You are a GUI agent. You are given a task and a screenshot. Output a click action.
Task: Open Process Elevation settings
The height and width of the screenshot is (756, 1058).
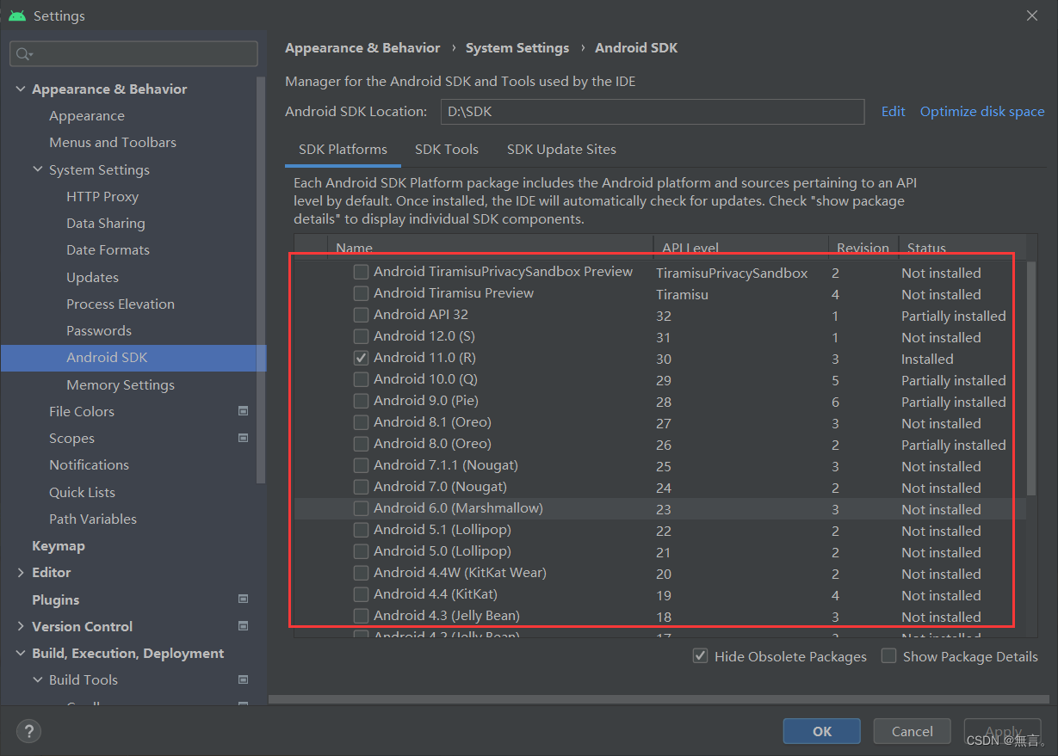[x=121, y=304]
